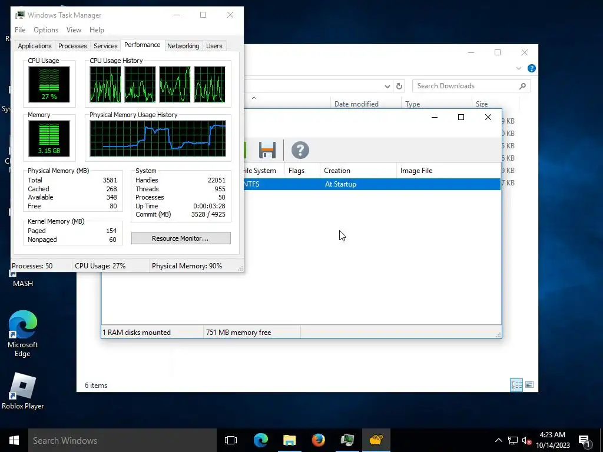
Task: Click the Physical Memory Usage History graph
Action: (x=158, y=139)
